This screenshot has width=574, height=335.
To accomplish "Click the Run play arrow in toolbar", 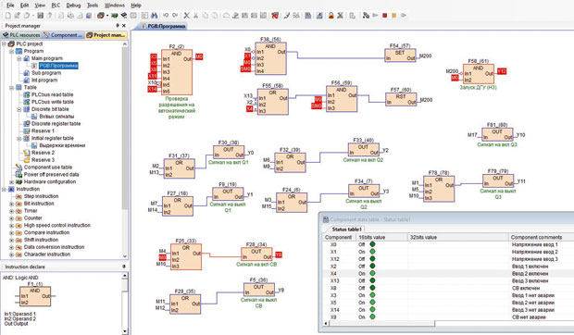I will pos(375,16).
